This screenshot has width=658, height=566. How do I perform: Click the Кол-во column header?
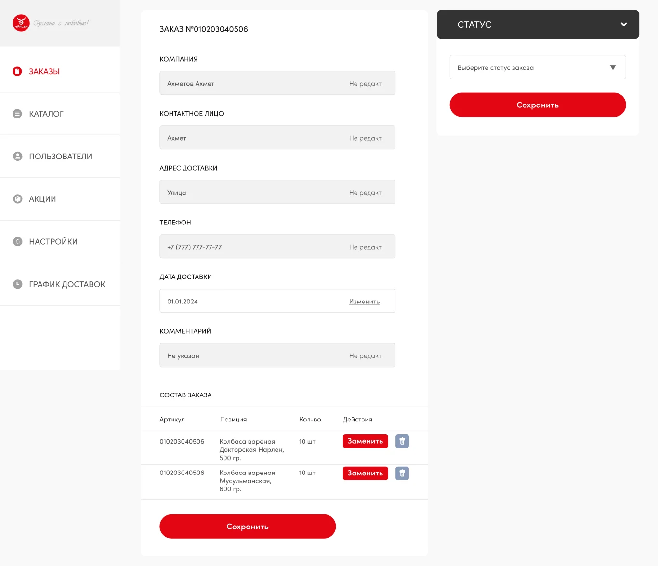coord(310,419)
